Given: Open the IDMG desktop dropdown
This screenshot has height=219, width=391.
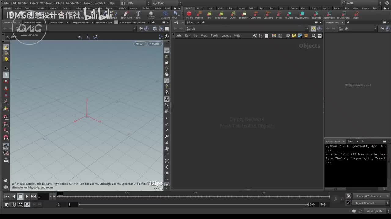Looking at the screenshot, I should pyautogui.click(x=135, y=3).
